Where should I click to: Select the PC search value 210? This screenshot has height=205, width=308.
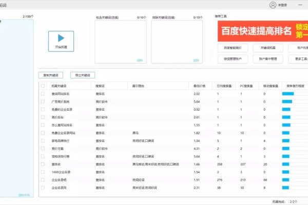[x=243, y=180]
